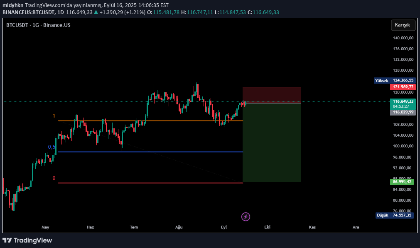The image size is (420, 248).
Task: Click the midyhkn username link
Action: tap(12, 5)
